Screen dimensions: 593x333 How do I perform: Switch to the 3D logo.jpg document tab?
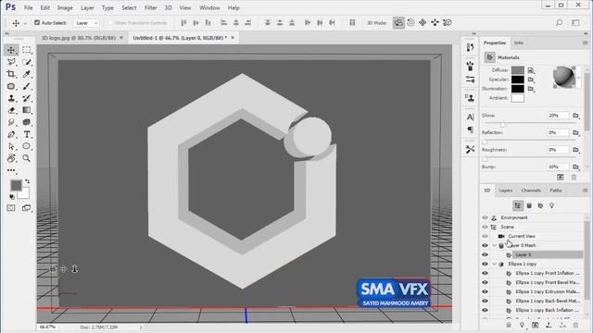(79, 38)
